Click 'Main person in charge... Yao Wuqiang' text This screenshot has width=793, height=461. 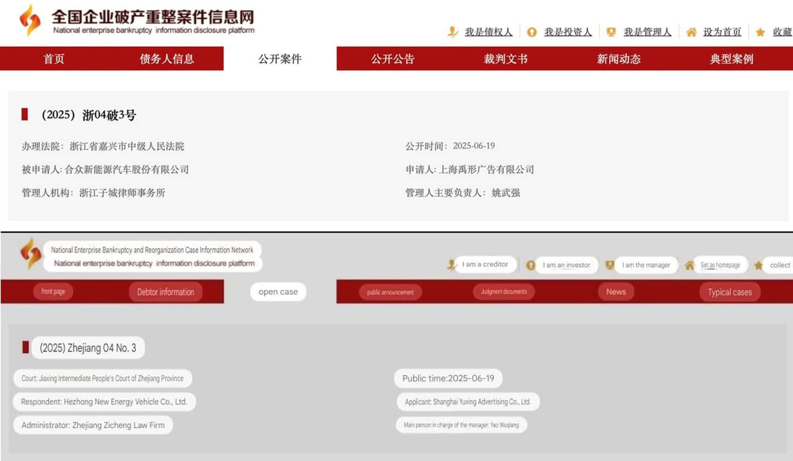tap(461, 425)
